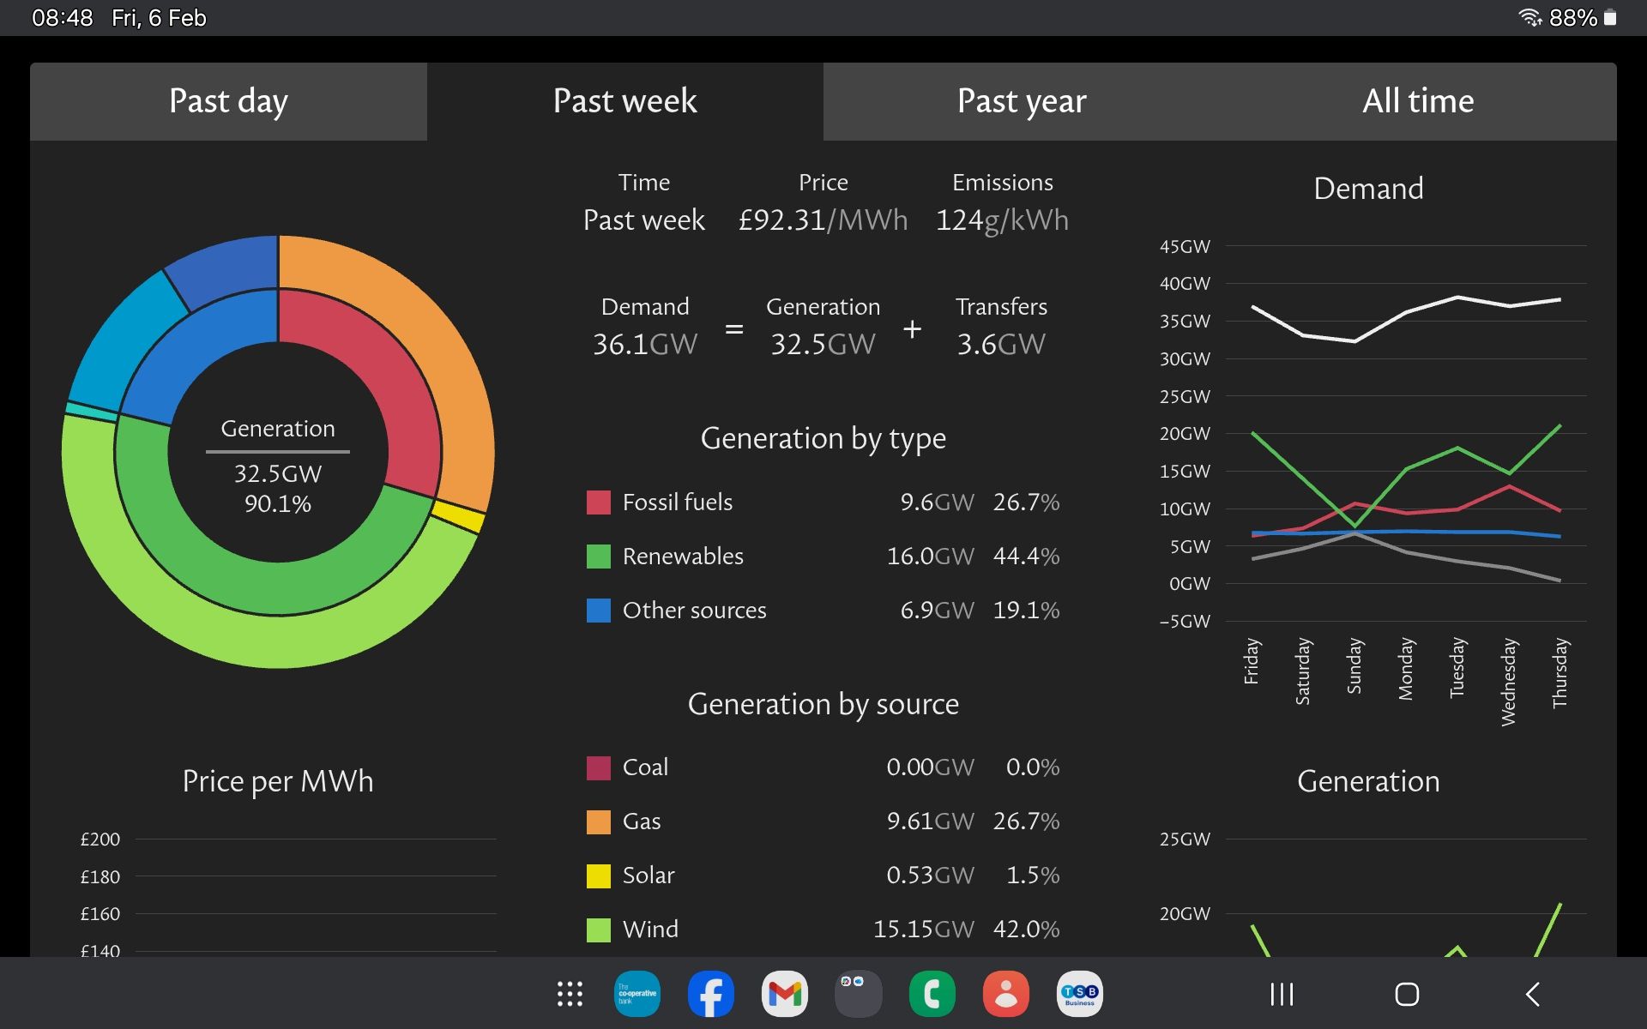
Task: Switch to the Past day tab
Action: [228, 101]
